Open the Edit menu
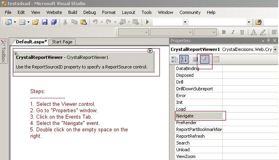 pyautogui.click(x=21, y=12)
